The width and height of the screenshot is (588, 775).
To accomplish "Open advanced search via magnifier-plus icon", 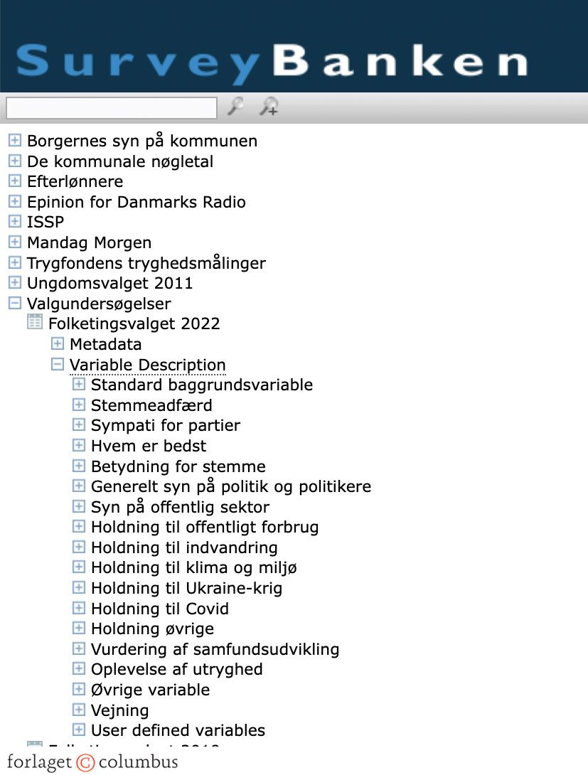I will coord(268,107).
